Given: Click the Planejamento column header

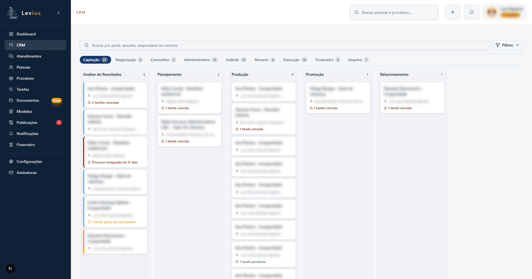Looking at the screenshot, I should pyautogui.click(x=169, y=74).
